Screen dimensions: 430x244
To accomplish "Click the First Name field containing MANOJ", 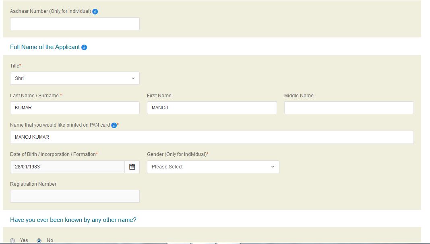I will [212, 108].
